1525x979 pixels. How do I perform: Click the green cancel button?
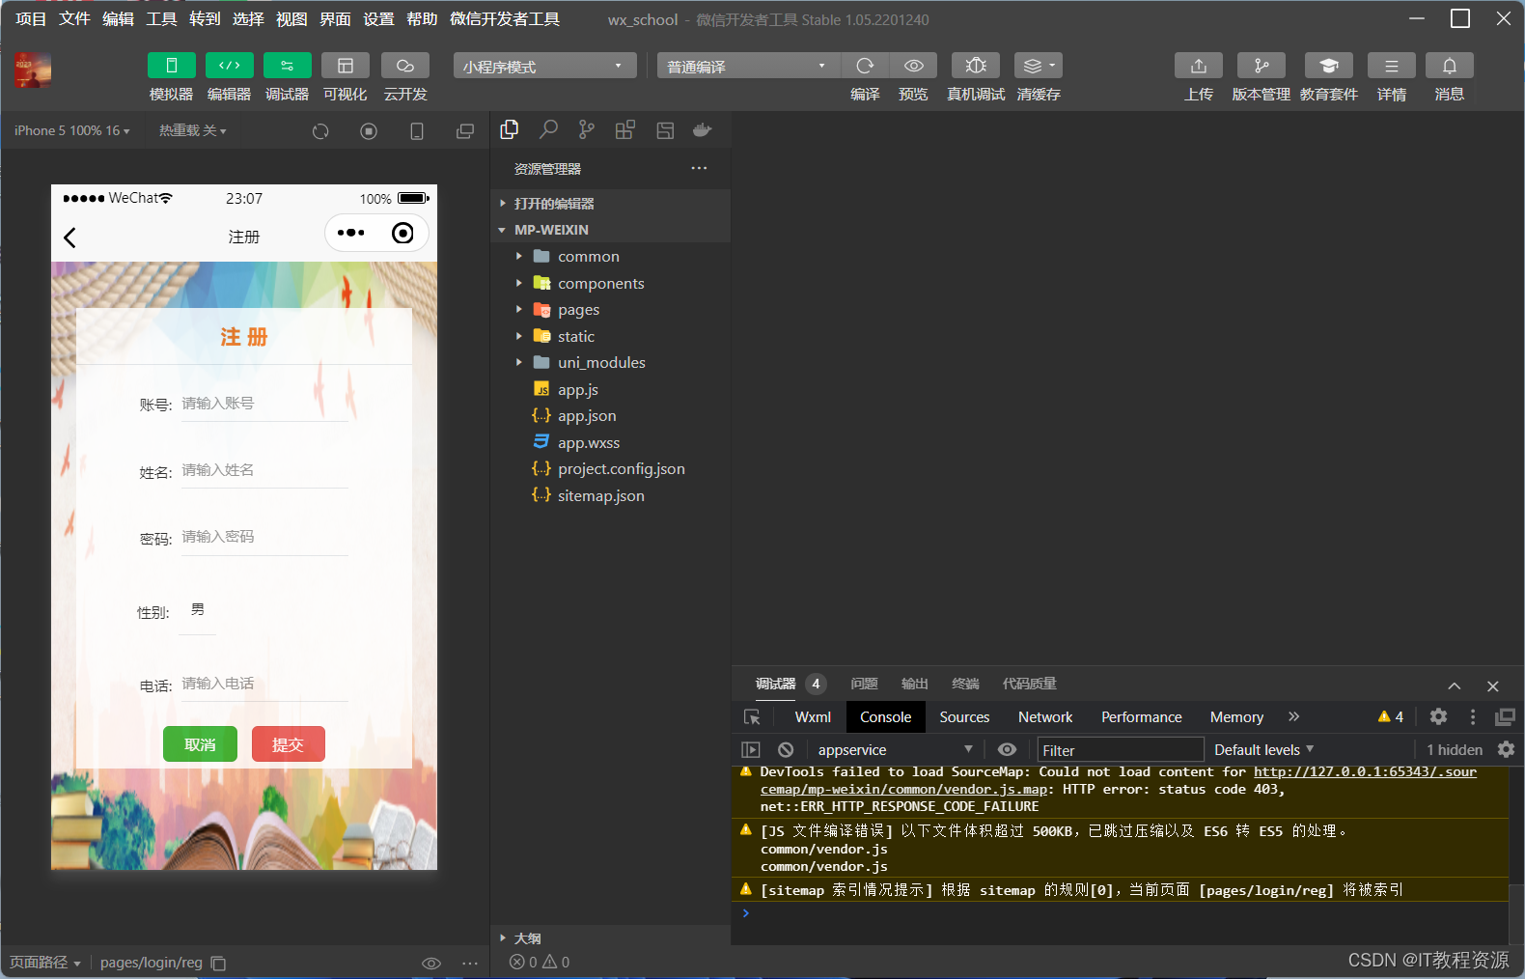click(x=200, y=744)
